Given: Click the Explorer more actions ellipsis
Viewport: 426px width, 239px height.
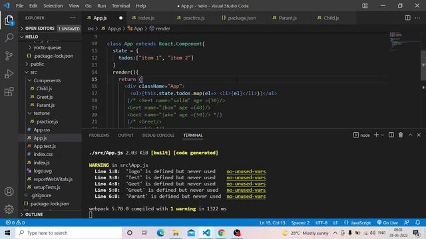Looking at the screenshot, I should coord(73,18).
